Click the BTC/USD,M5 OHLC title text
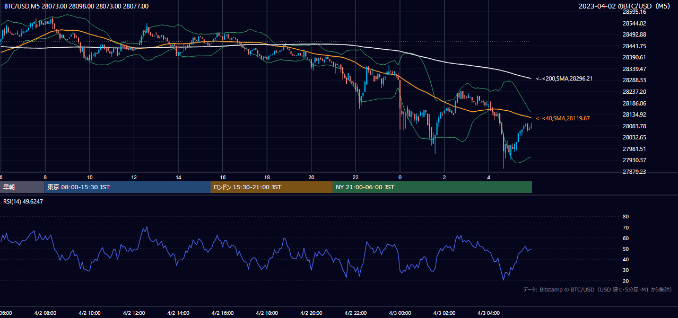This screenshot has width=678, height=318. (x=76, y=6)
